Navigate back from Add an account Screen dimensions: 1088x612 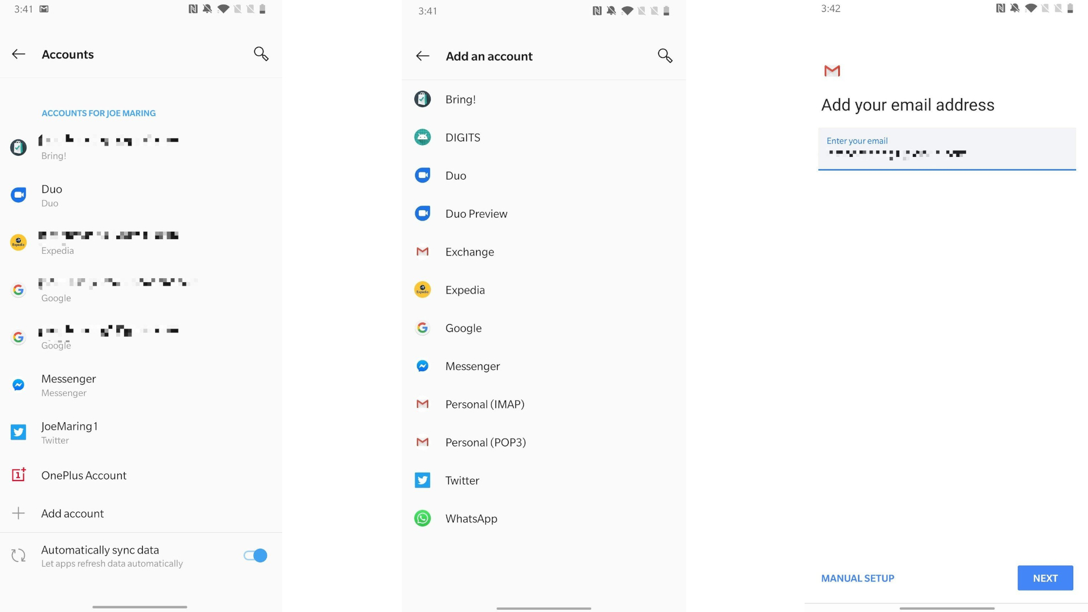click(423, 56)
